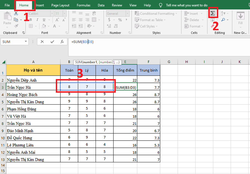The width and height of the screenshot is (250, 174).
Task: Open the Font dialog launcher
Action: click(x=66, y=33)
